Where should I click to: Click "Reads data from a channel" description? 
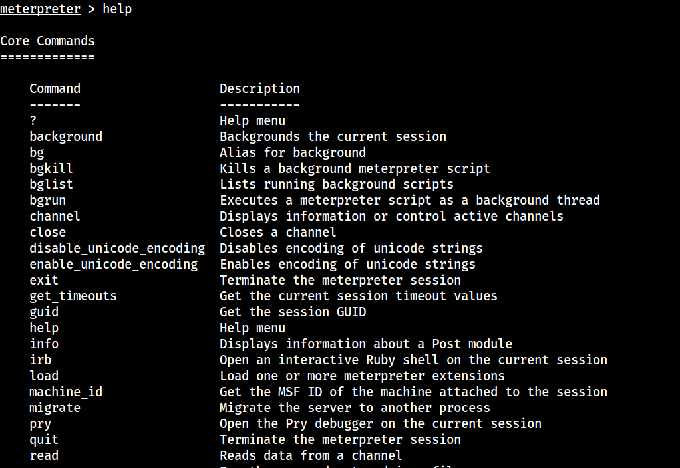pyautogui.click(x=311, y=456)
